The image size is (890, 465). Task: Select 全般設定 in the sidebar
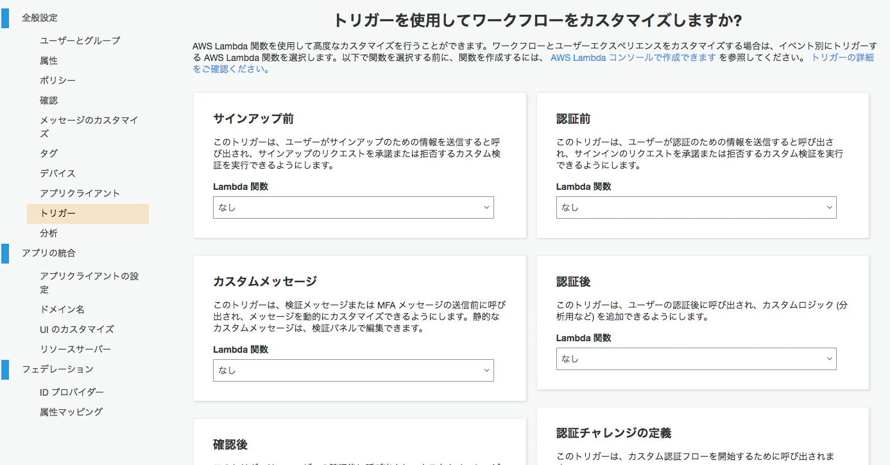(40, 18)
